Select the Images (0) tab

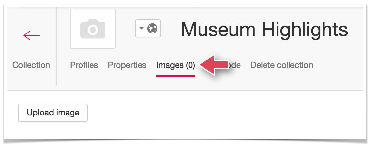tap(176, 65)
